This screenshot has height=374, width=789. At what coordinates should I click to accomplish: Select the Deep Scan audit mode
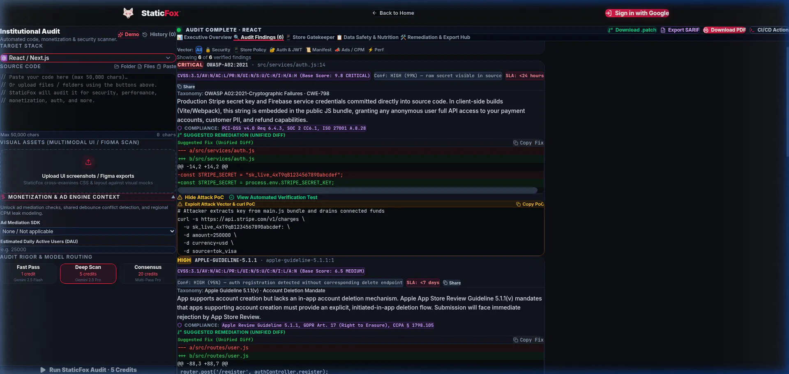(88, 273)
